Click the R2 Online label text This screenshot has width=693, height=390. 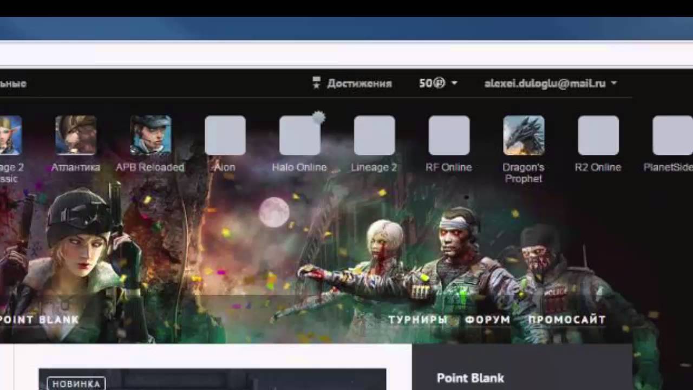click(x=598, y=167)
